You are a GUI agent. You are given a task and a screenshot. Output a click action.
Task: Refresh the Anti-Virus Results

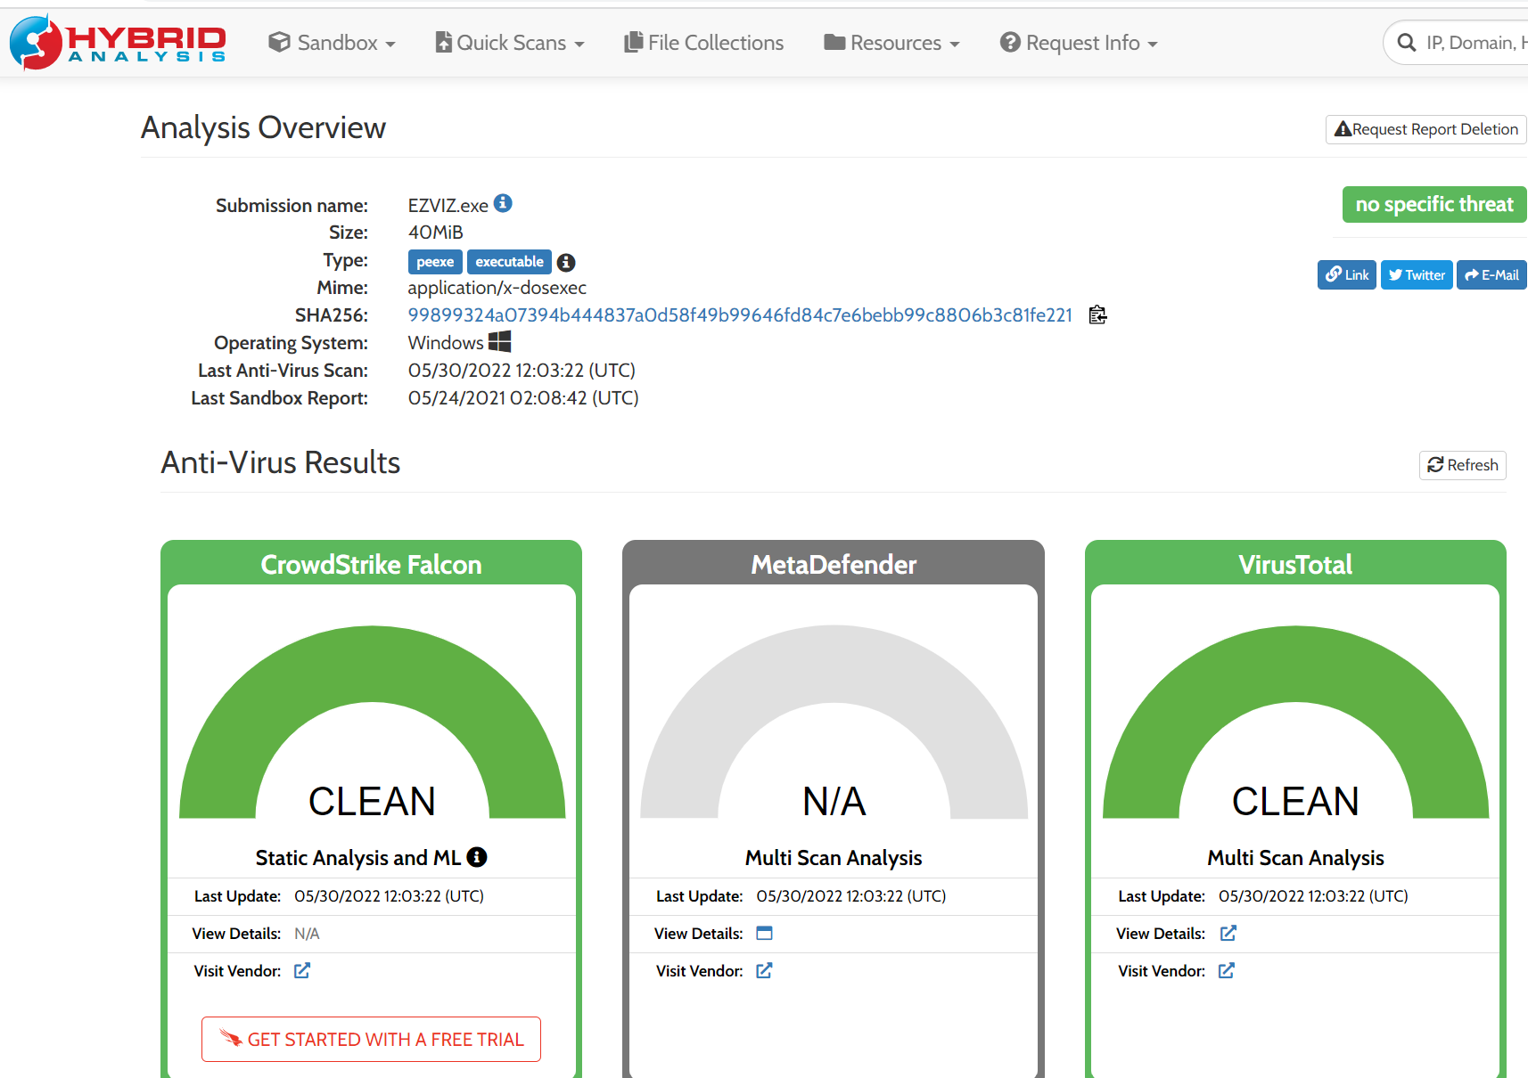1463,465
